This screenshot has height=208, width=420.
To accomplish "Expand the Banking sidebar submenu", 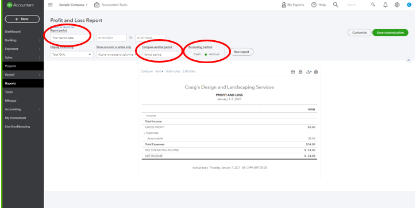I will 40,40.
